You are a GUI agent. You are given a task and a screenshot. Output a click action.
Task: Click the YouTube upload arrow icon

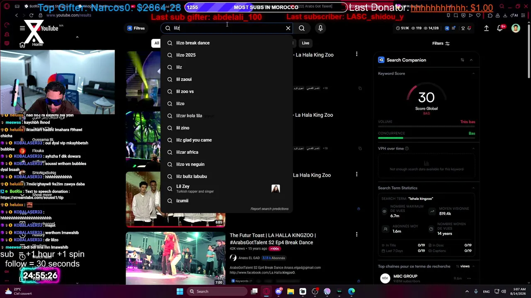(486, 28)
